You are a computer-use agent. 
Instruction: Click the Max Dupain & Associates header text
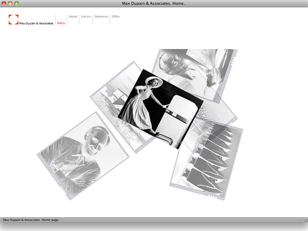tap(37, 24)
